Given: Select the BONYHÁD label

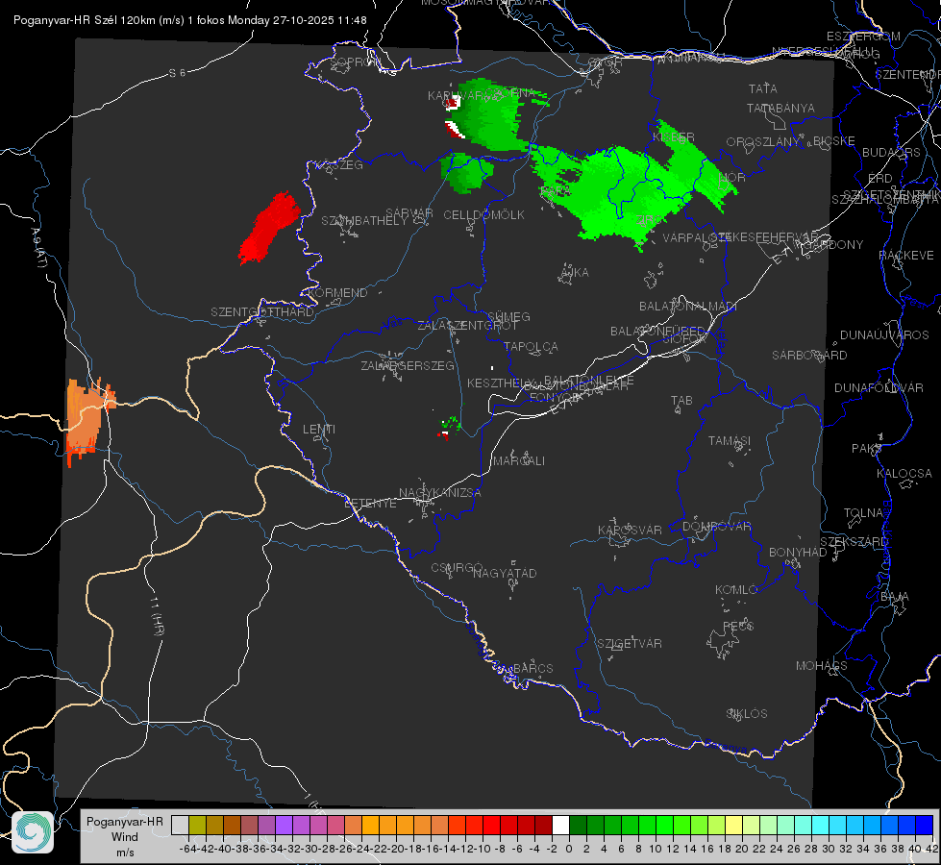Looking at the screenshot, I should (798, 553).
